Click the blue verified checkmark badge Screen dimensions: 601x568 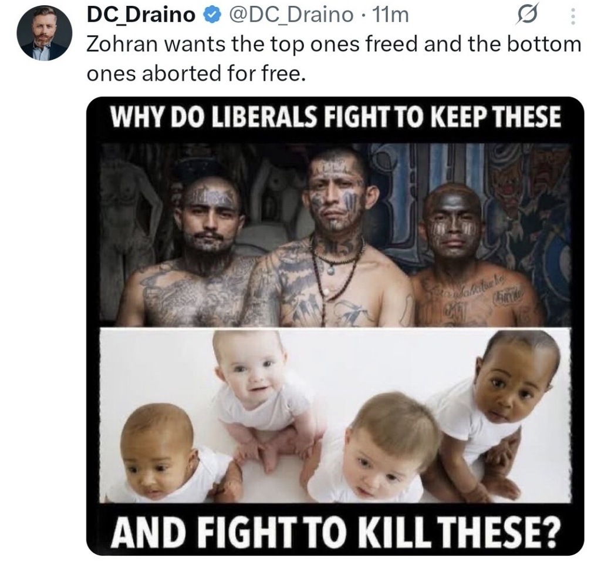coord(212,15)
